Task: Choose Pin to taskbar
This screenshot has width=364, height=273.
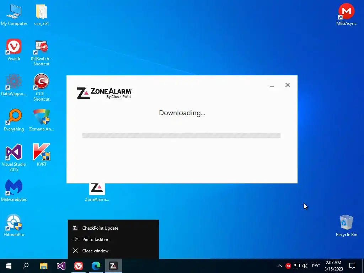Action: (113, 239)
